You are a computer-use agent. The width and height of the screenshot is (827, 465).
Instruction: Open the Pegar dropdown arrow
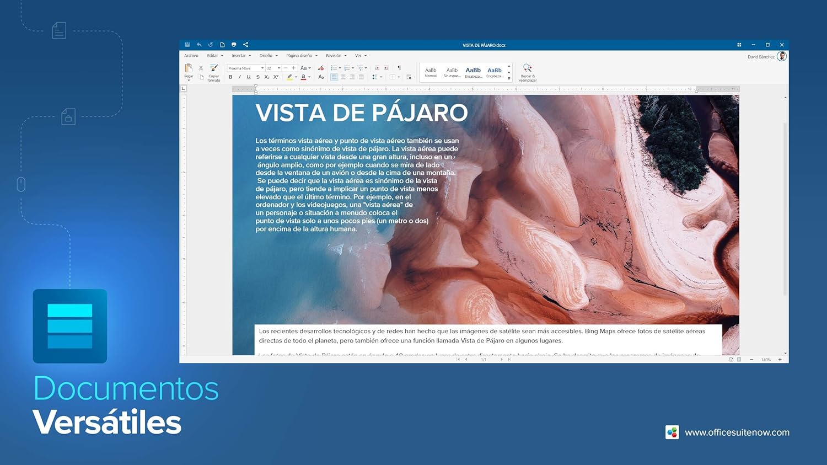pyautogui.click(x=189, y=80)
